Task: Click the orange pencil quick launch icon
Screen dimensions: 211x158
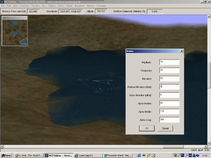Action: coord(149,155)
